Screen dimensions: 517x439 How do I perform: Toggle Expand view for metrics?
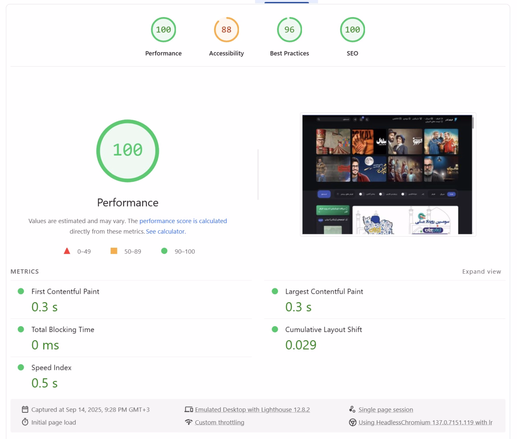[481, 272]
